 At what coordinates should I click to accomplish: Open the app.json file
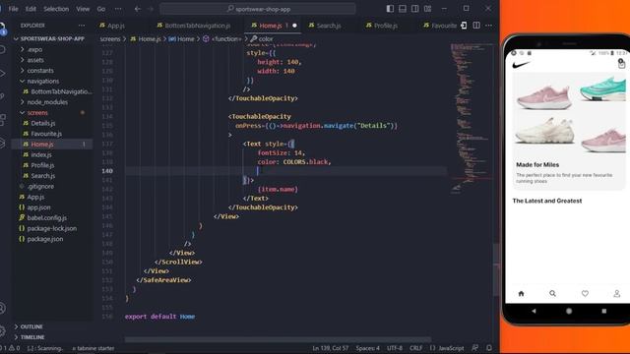[x=52, y=207]
